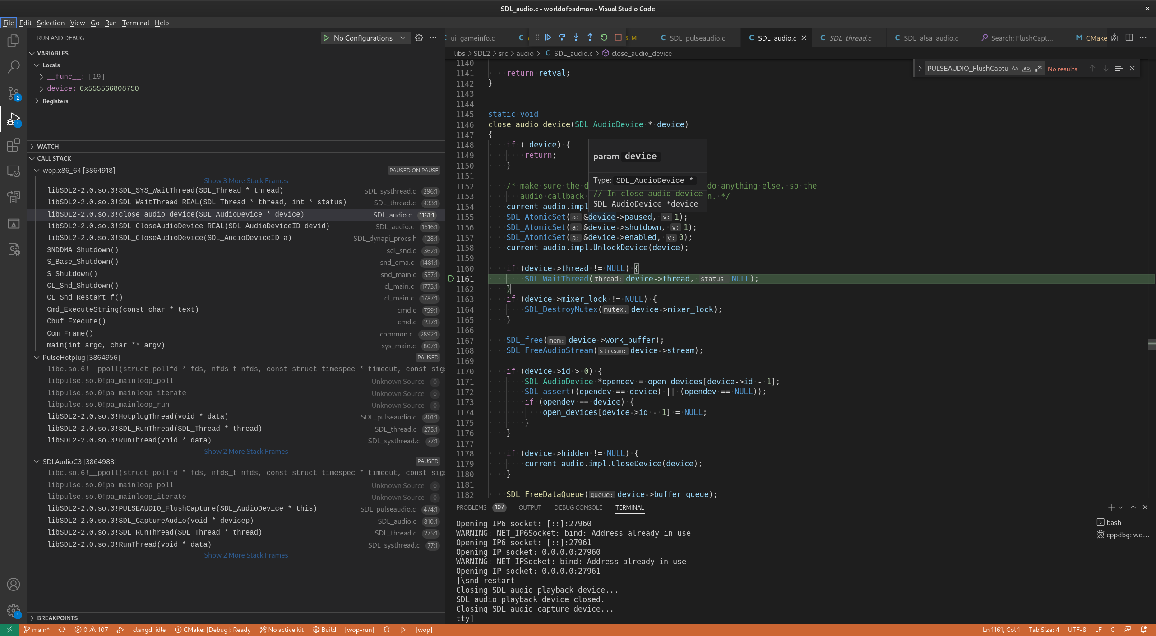Click the Step Over debug icon
Viewport: 1156px width, 636px height.
pos(562,38)
